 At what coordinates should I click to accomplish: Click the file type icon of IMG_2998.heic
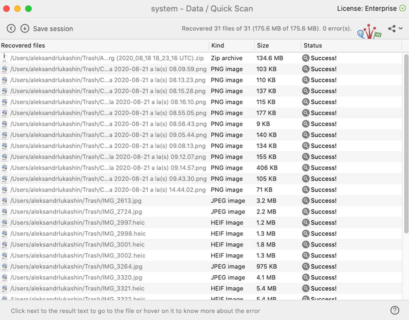click(4, 234)
